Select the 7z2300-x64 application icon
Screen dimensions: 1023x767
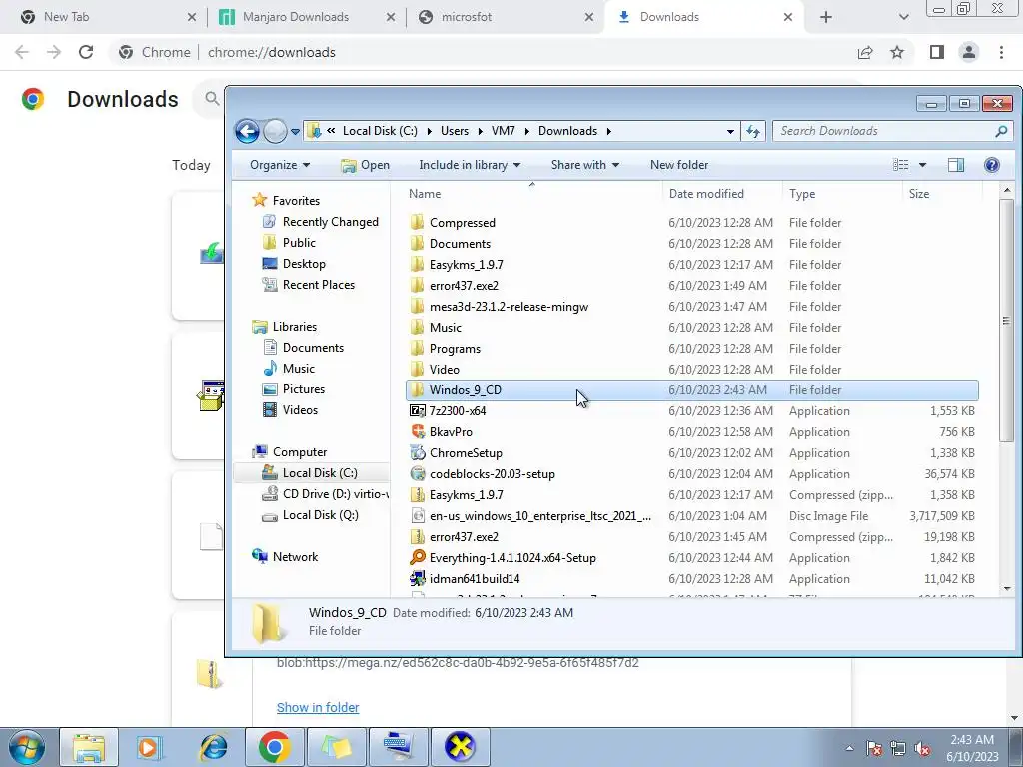click(x=417, y=410)
